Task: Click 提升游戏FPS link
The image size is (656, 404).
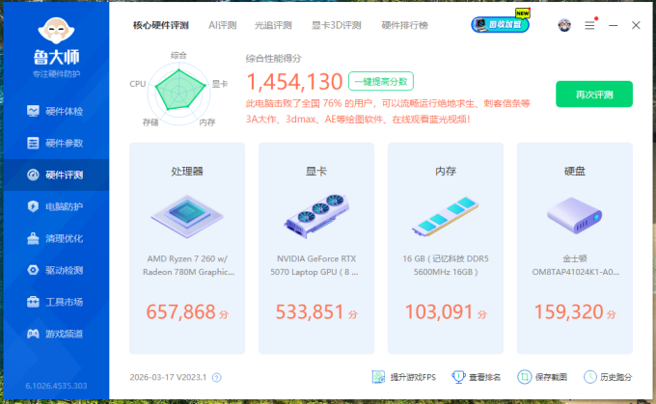Action: (x=404, y=377)
